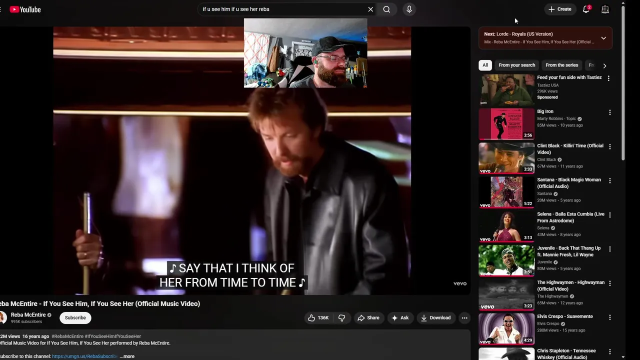This screenshot has width=640, height=360.
Task: Open options menu for Big Iron video
Action: pyautogui.click(x=609, y=112)
